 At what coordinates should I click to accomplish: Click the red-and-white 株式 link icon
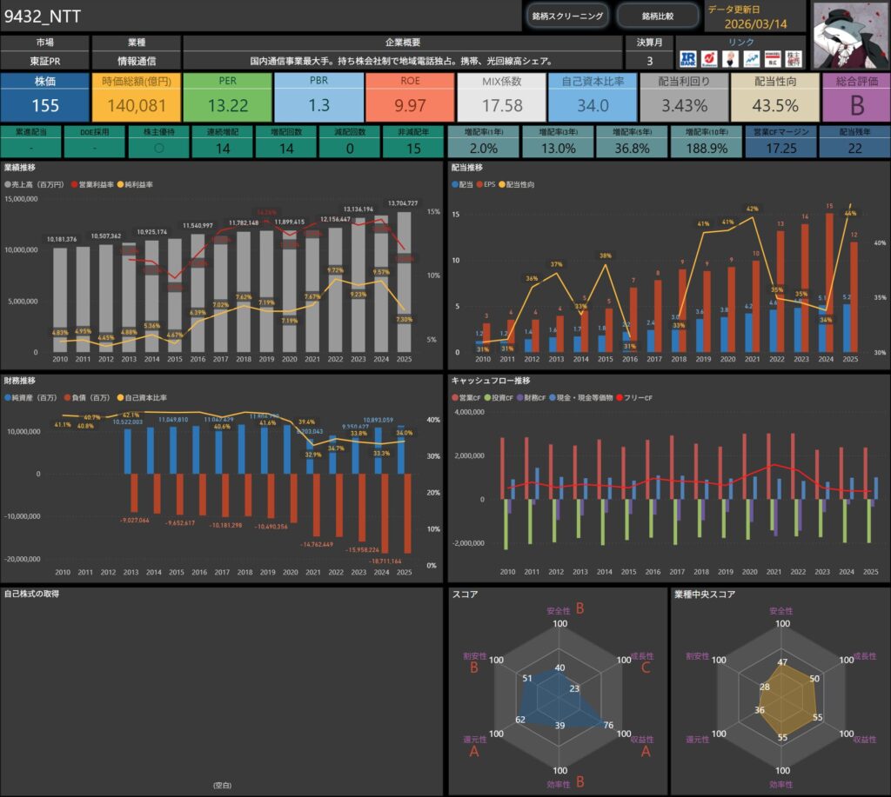click(772, 58)
